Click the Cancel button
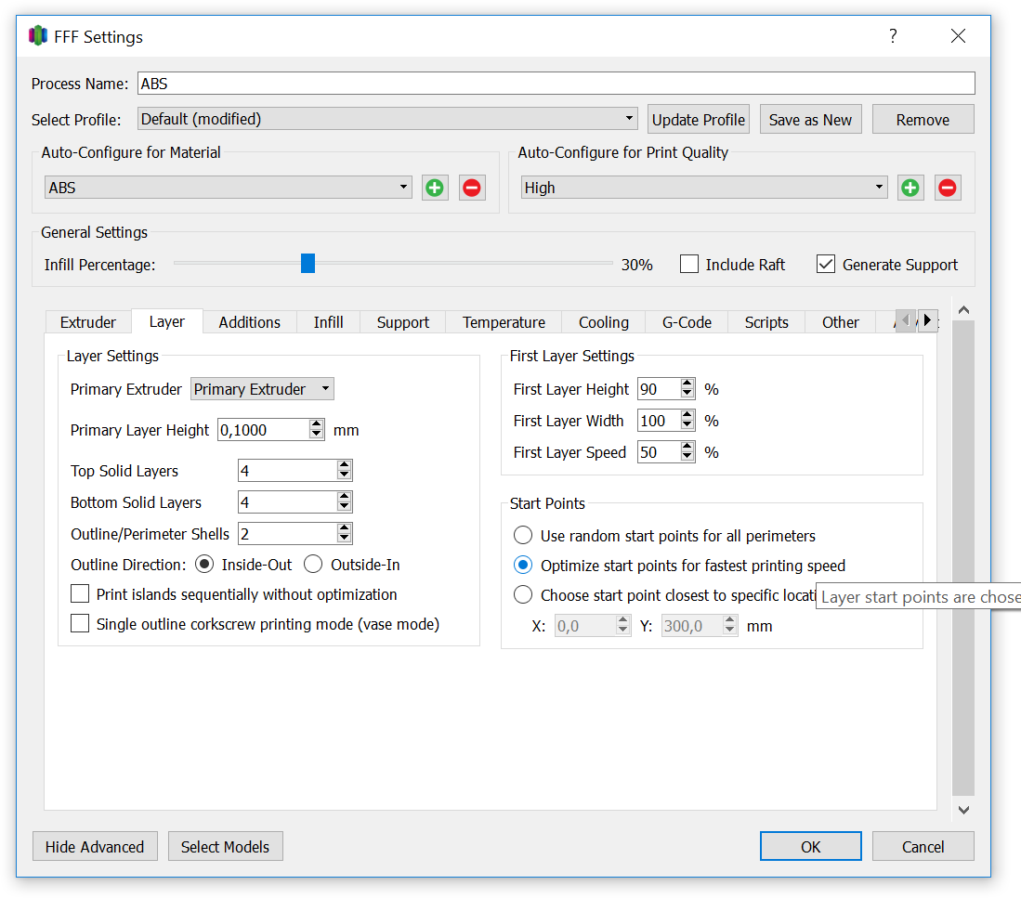This screenshot has width=1021, height=898. pyautogui.click(x=923, y=847)
